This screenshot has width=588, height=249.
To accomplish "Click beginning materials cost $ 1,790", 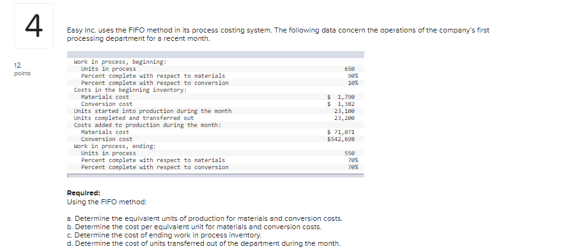I will 341,97.
